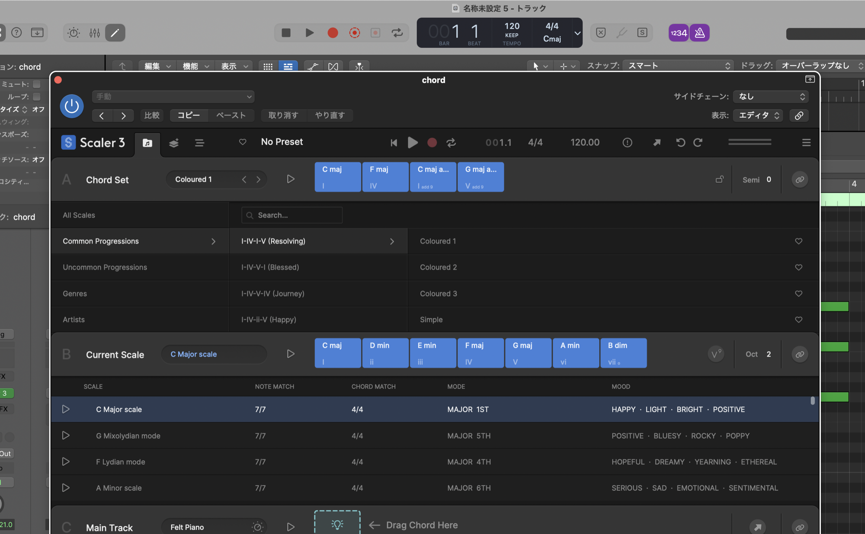The height and width of the screenshot is (534, 865).
Task: Open the 編集 menu in the editor
Action: tap(157, 66)
